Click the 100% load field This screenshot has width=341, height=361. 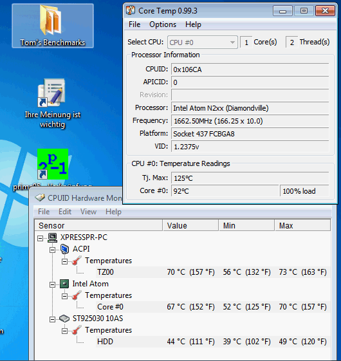304,191
